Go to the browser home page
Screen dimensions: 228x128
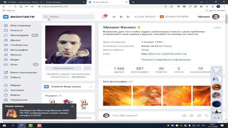[21, 6]
